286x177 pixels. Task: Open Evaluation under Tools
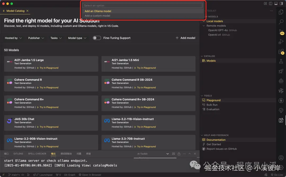click(x=213, y=109)
